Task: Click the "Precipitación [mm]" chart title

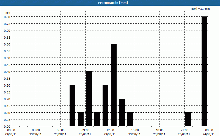Action: 113,3
